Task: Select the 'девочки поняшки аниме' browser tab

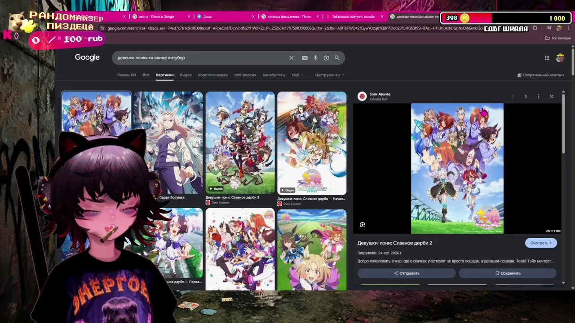Action: [414, 17]
